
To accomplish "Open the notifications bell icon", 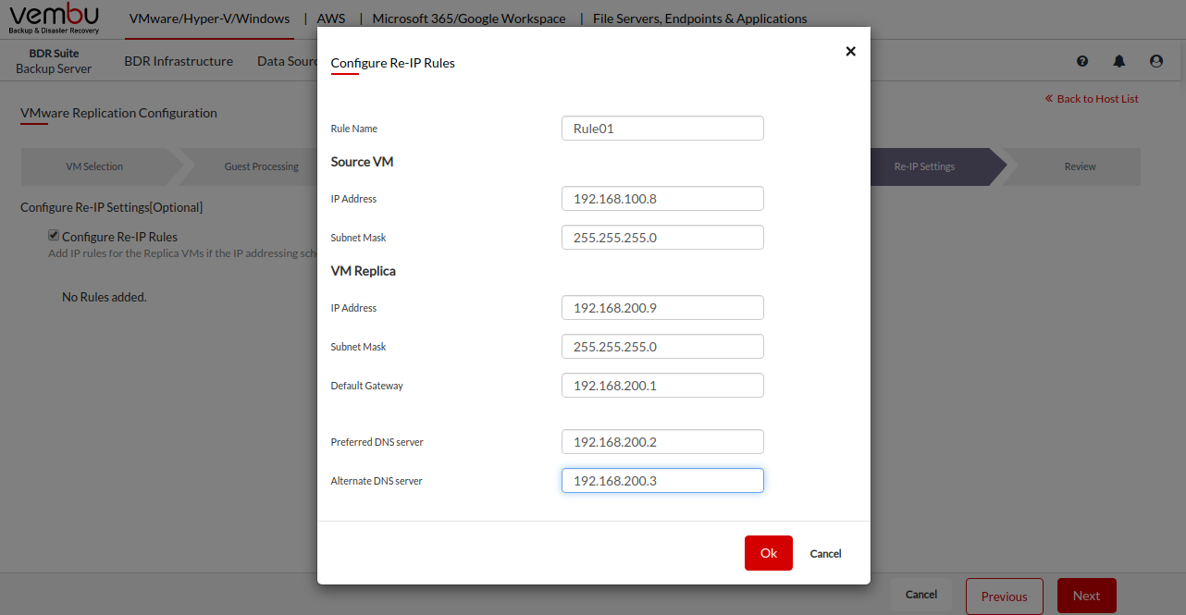I will (x=1119, y=61).
